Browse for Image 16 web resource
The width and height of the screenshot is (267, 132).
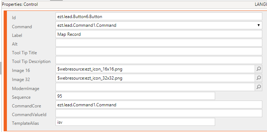tap(259, 69)
